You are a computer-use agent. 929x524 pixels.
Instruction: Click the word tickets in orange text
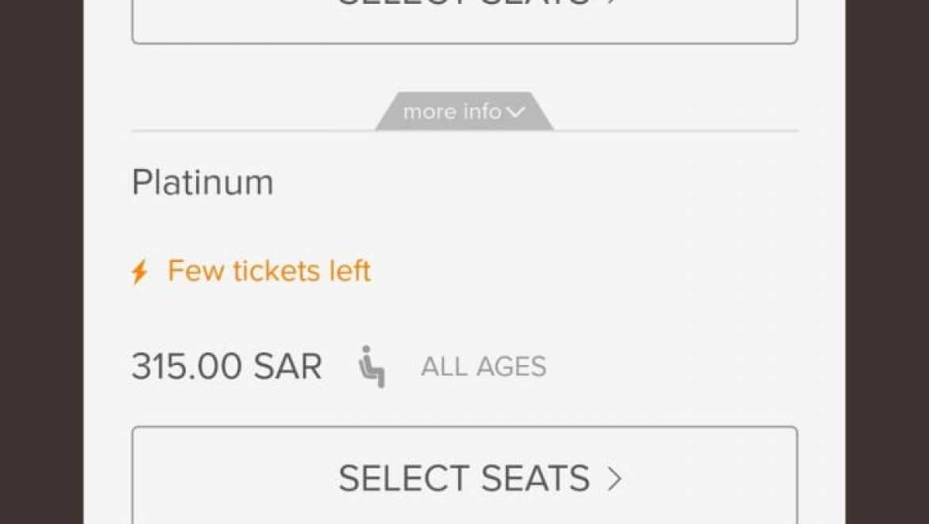click(x=276, y=272)
